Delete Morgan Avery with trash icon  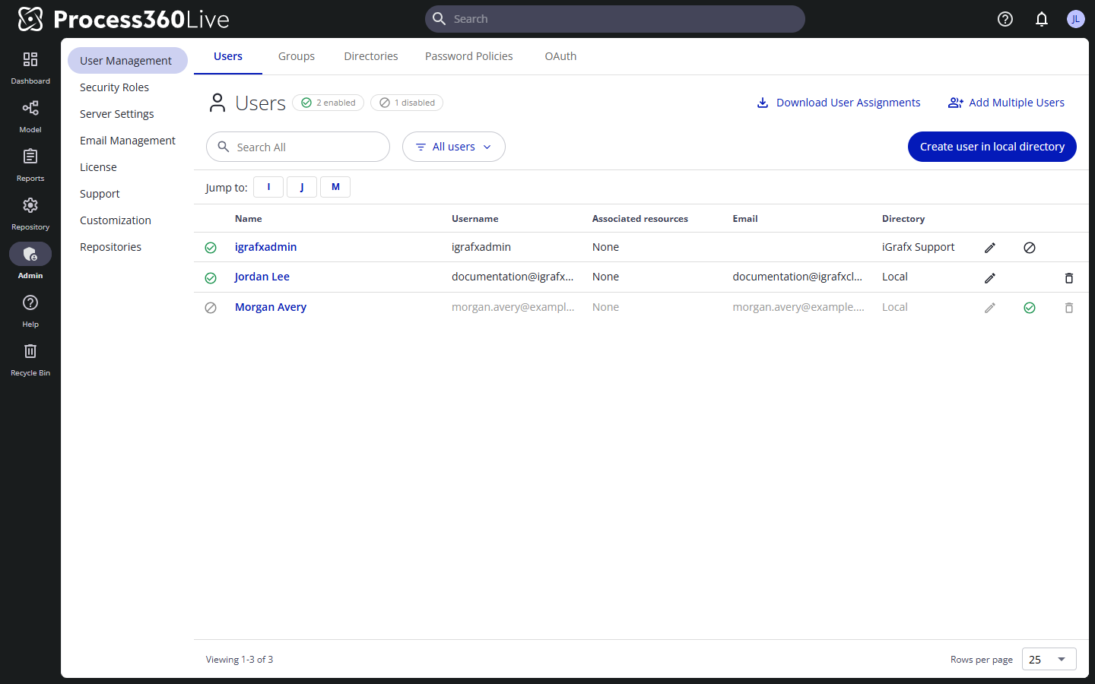click(1069, 308)
